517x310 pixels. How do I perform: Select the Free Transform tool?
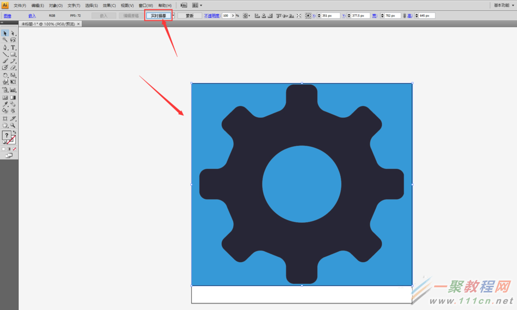pos(13,82)
